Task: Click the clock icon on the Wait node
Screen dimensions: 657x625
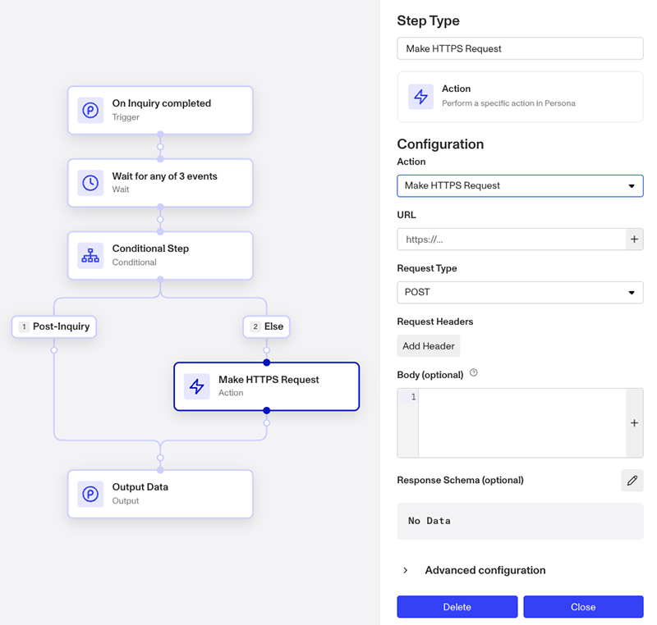Action: click(90, 183)
